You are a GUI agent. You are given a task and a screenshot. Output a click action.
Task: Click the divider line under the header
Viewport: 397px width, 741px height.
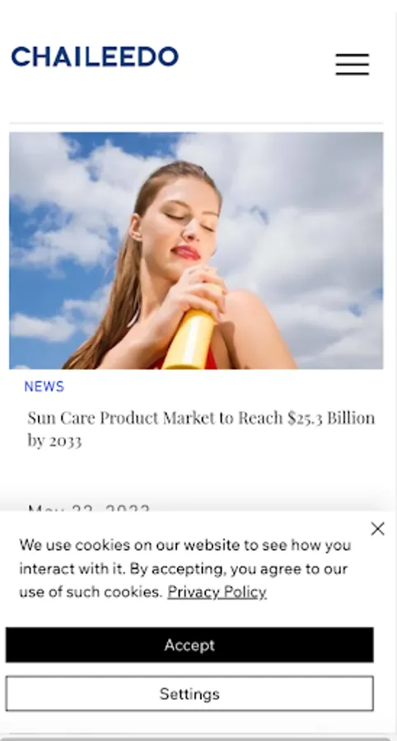196,123
